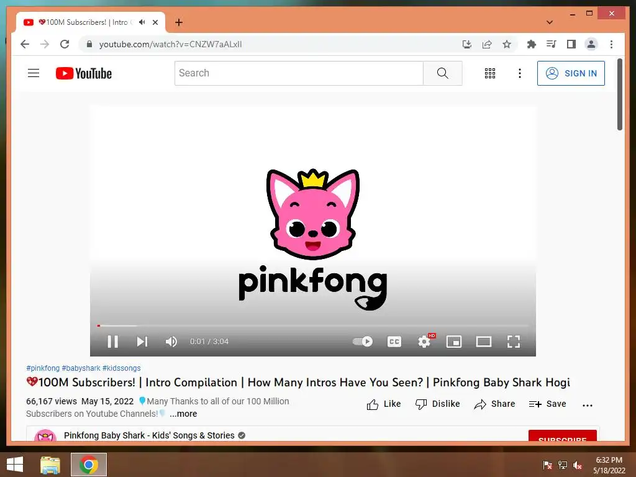Open the YouTube guide hamburger menu
This screenshot has height=477, width=636.
point(34,73)
